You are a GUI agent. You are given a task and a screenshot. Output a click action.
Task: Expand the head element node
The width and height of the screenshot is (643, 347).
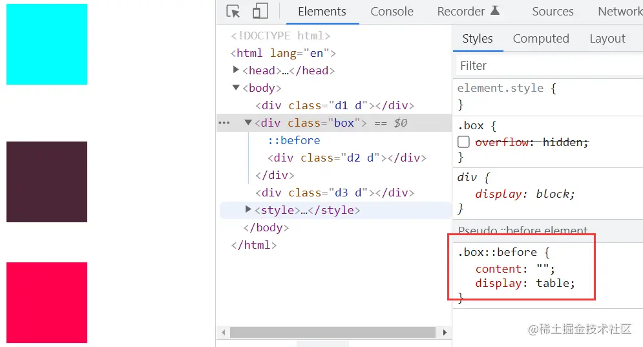tap(236, 70)
